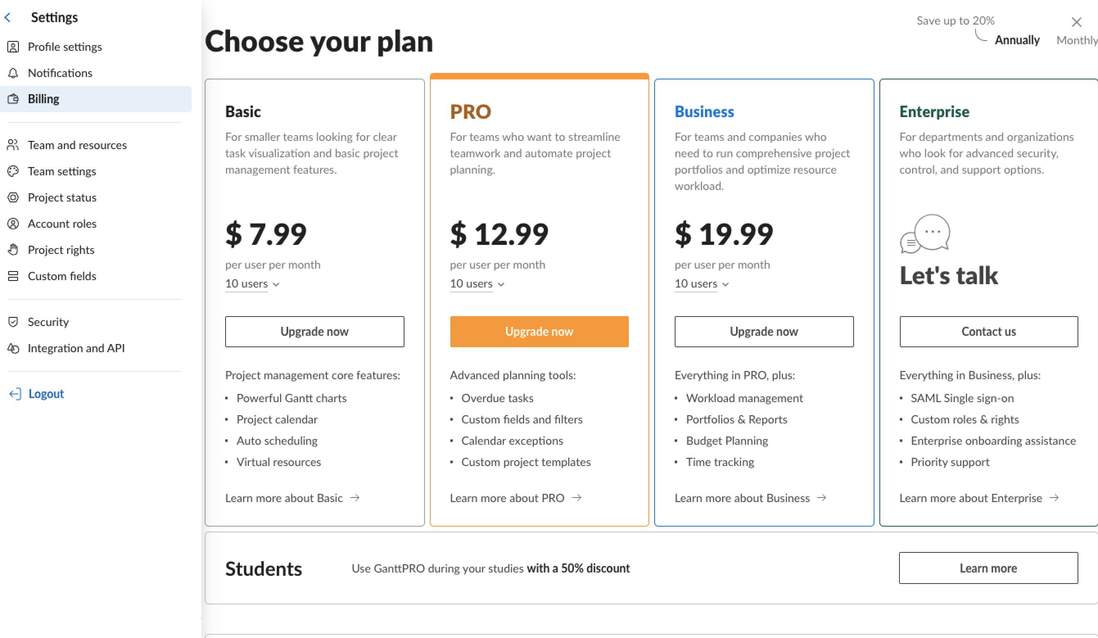Screen dimensions: 1098x638
Task: Click the Billing wallet icon
Action: pyautogui.click(x=13, y=99)
